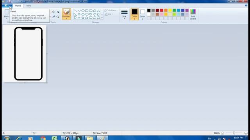Choose the Left arrow shape
Screen dimensions: 250x140
click(x=95, y=14)
